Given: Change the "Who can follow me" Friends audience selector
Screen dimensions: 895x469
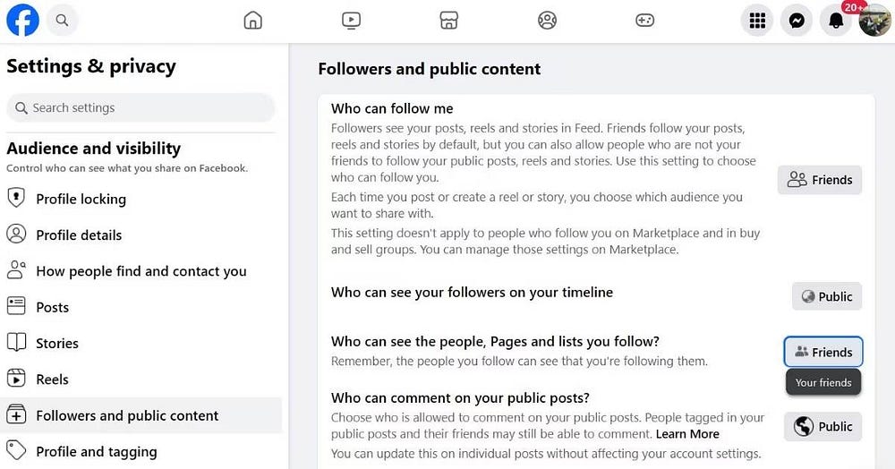Looking at the screenshot, I should tap(820, 180).
